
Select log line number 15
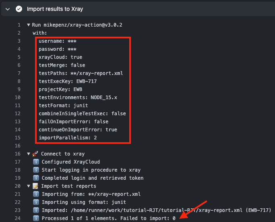(18, 138)
